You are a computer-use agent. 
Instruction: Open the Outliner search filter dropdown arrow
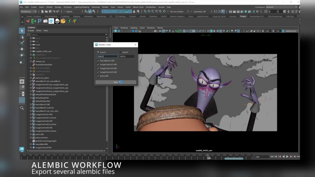106,35
